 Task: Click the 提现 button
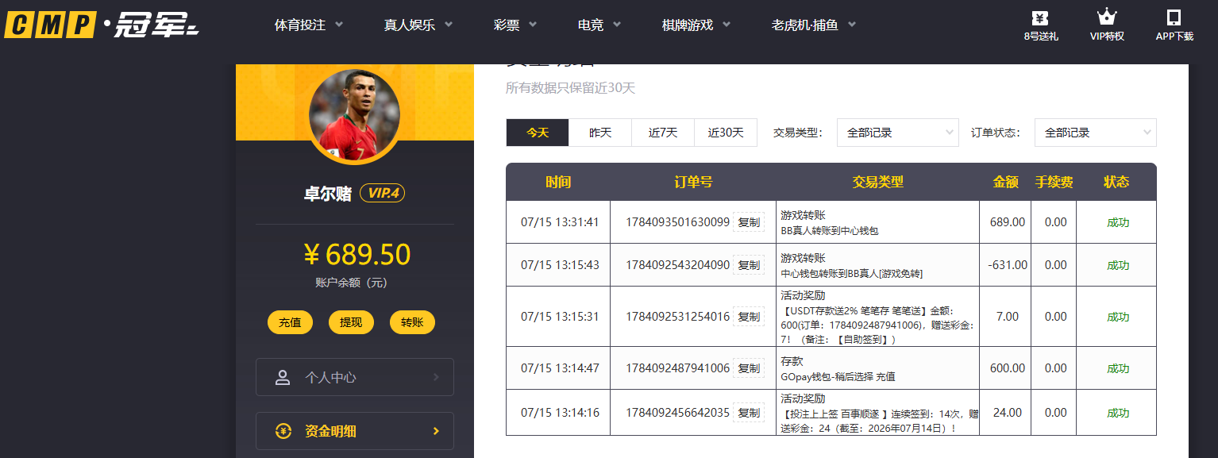pos(351,322)
